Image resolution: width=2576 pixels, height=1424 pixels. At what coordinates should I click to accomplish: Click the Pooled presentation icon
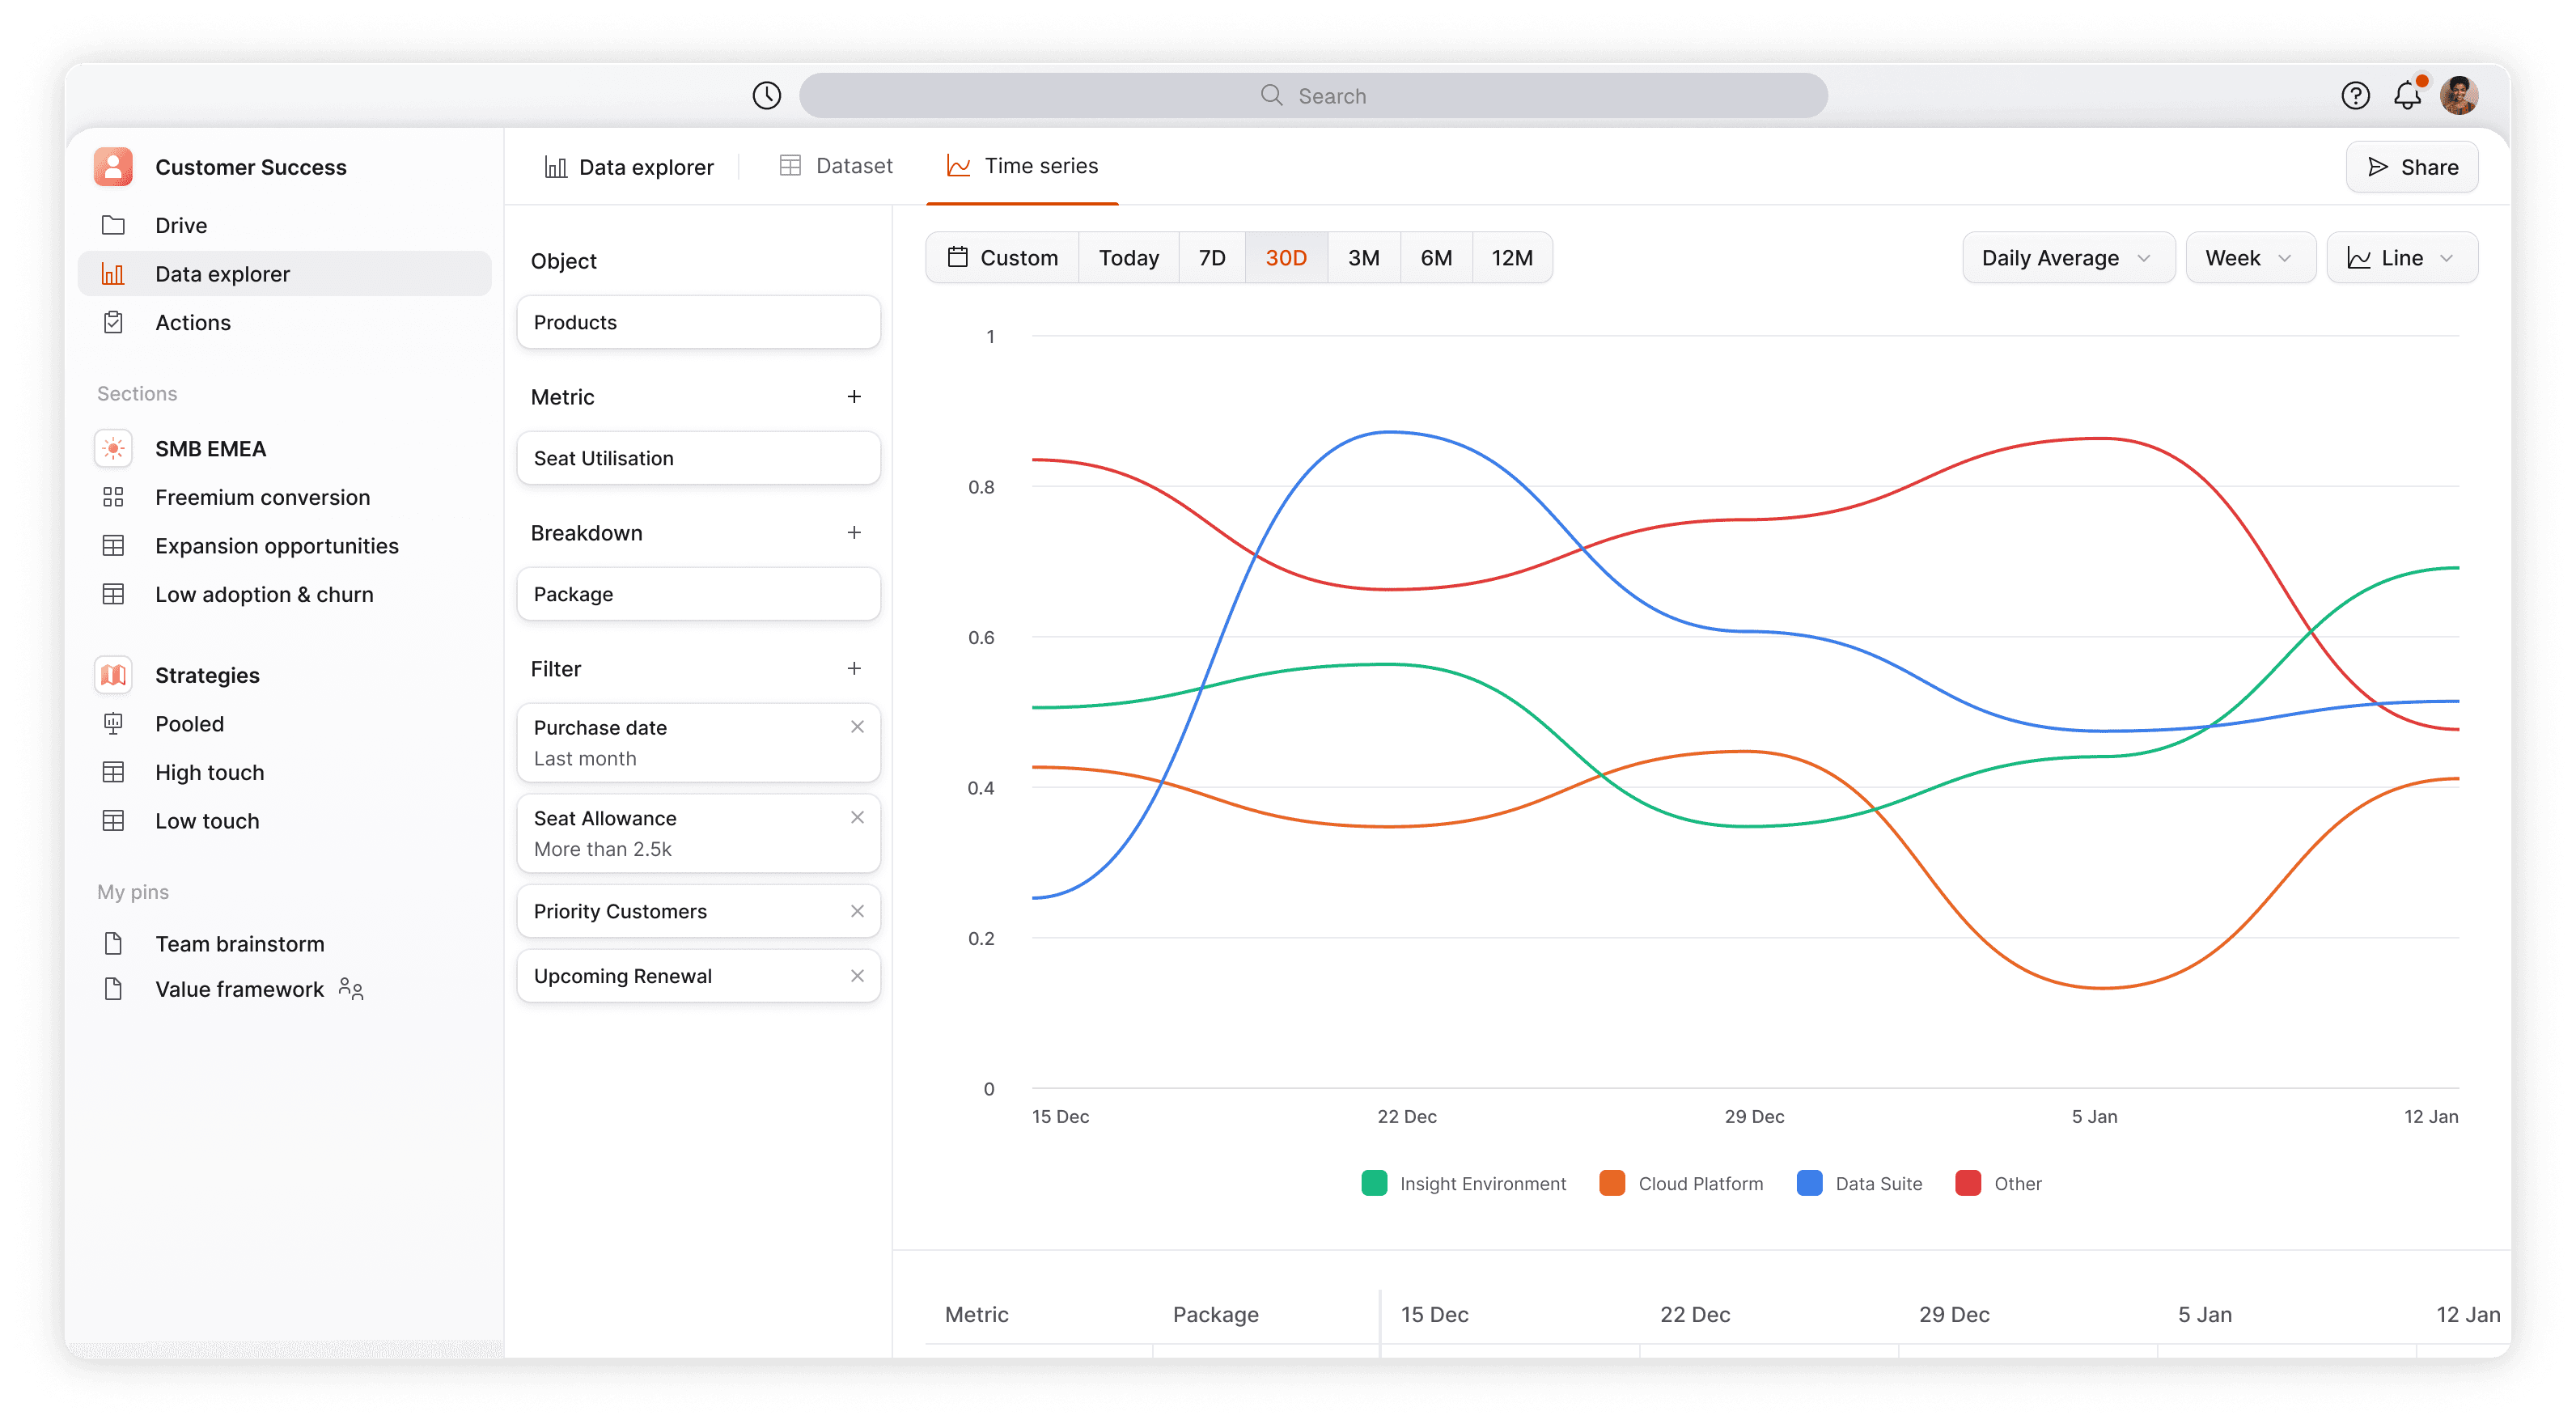113,723
